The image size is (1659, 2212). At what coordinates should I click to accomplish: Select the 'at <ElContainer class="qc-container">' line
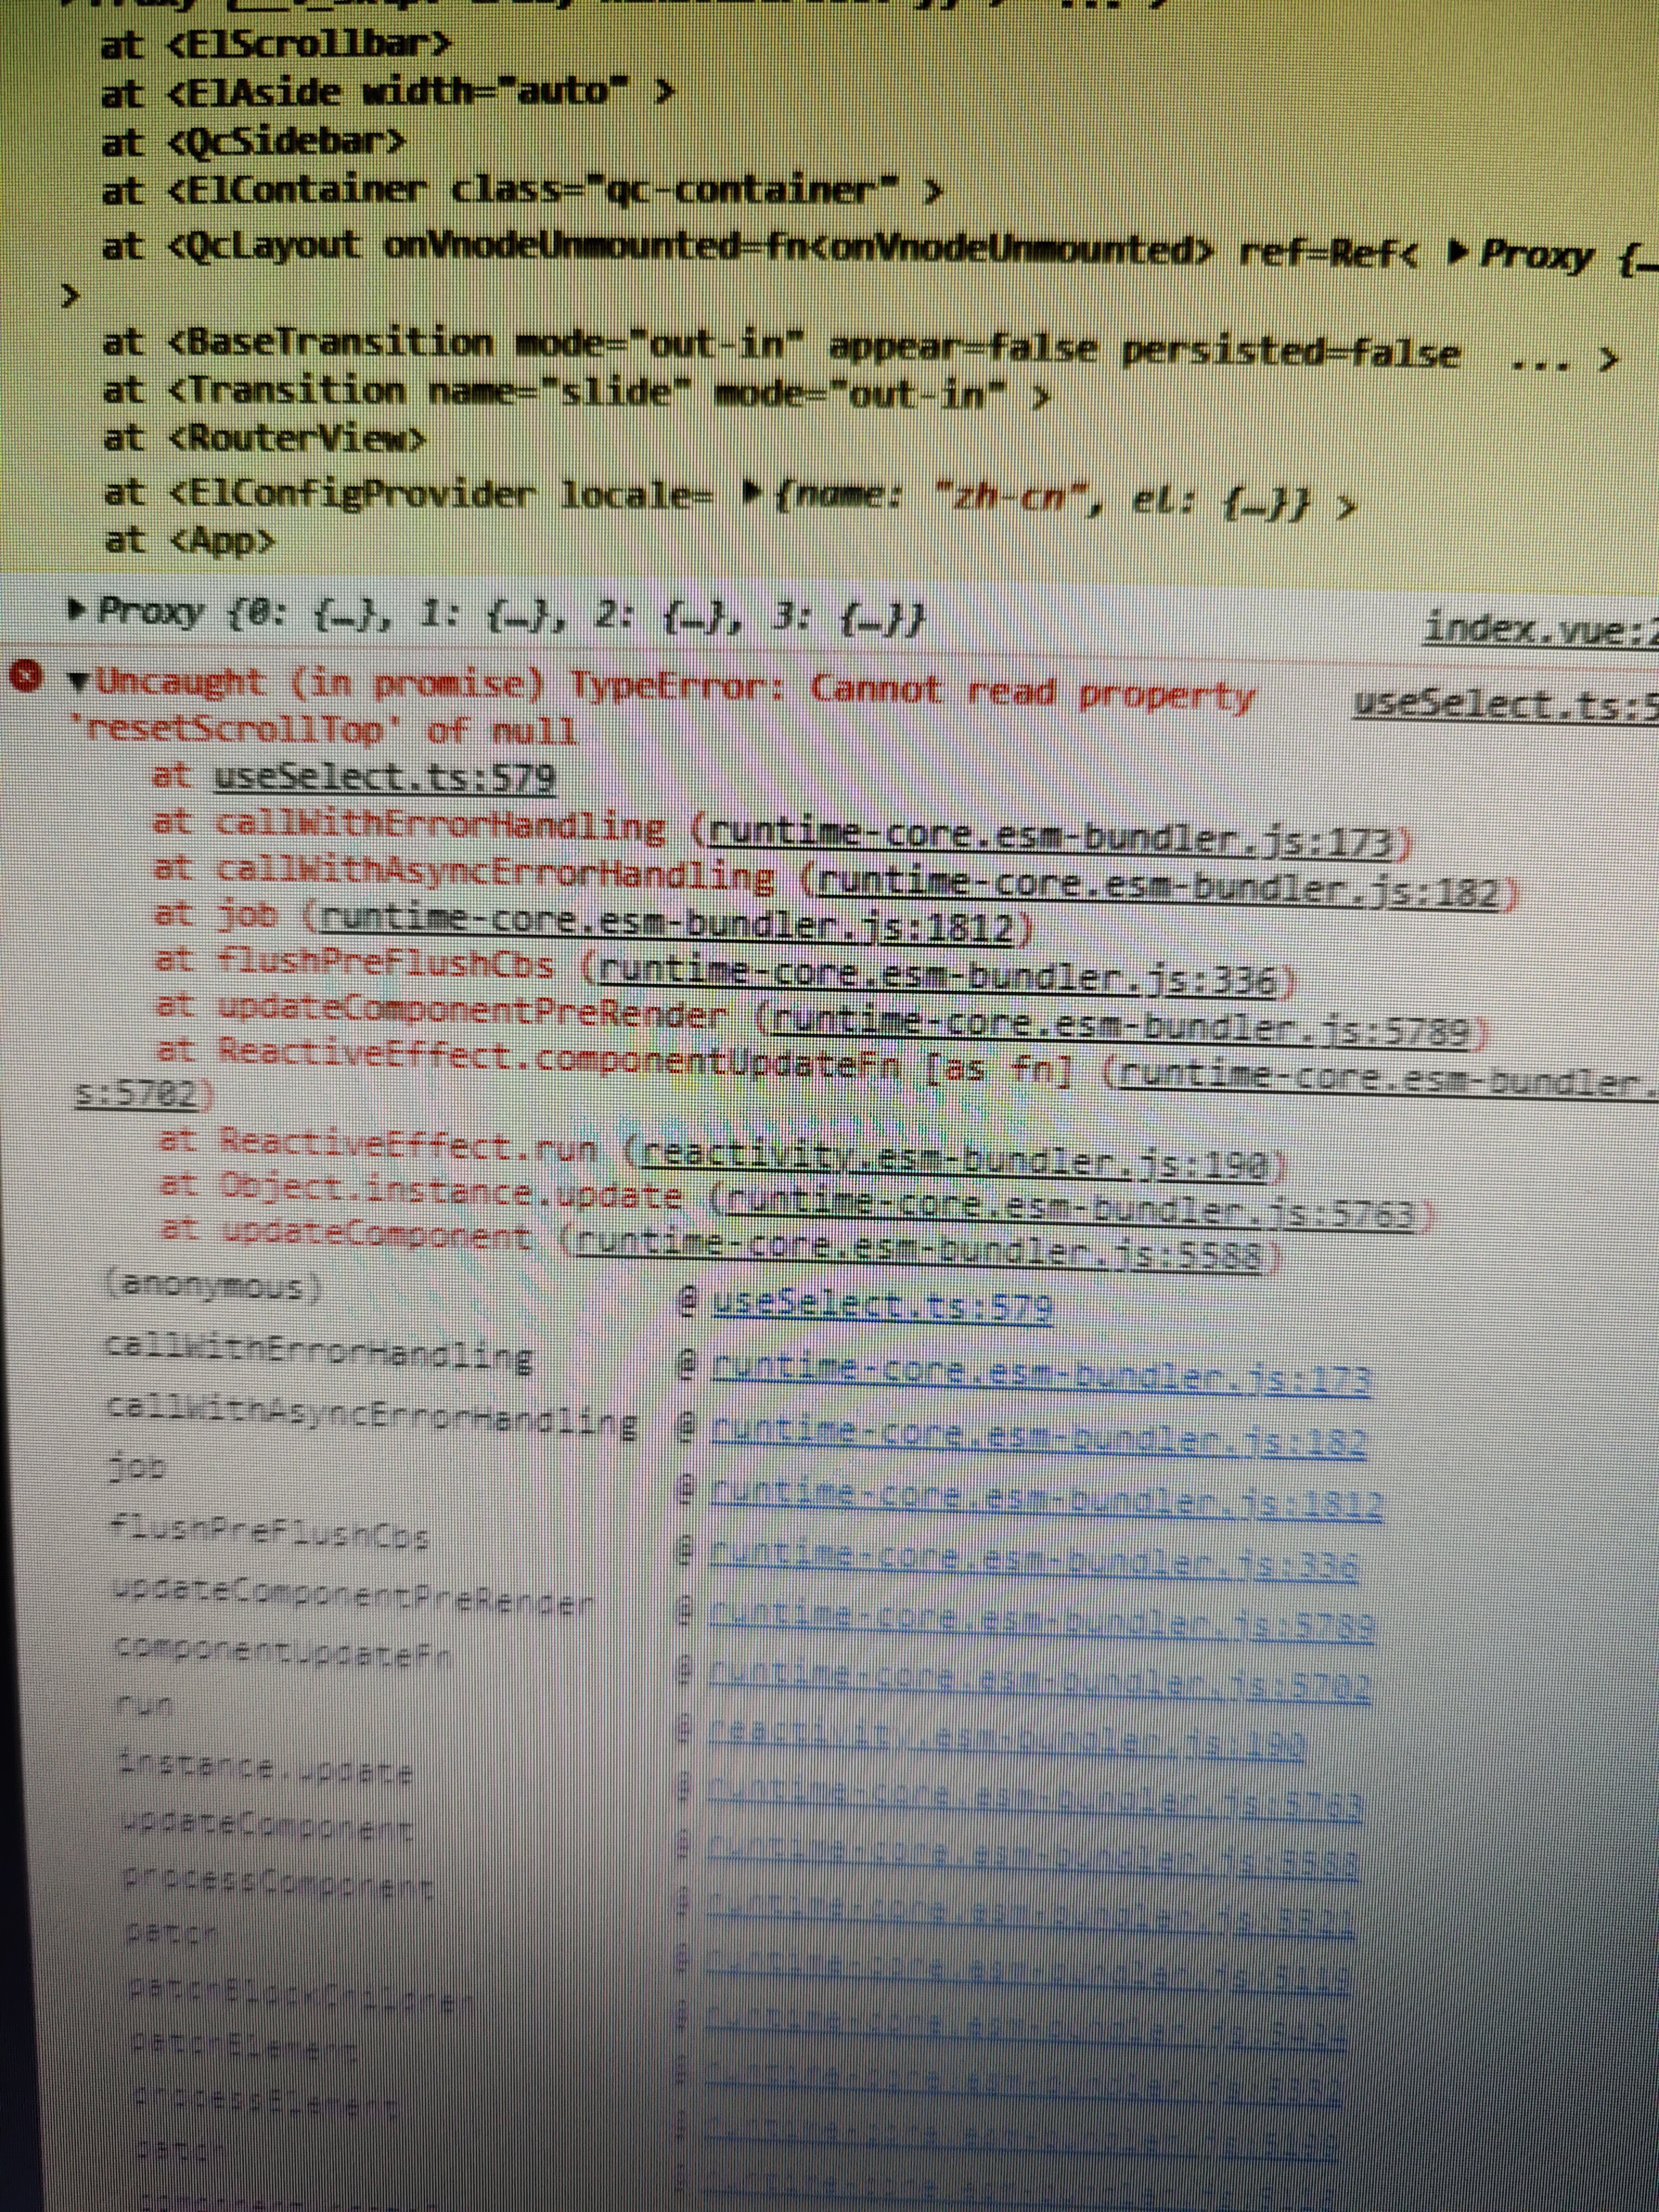523,188
